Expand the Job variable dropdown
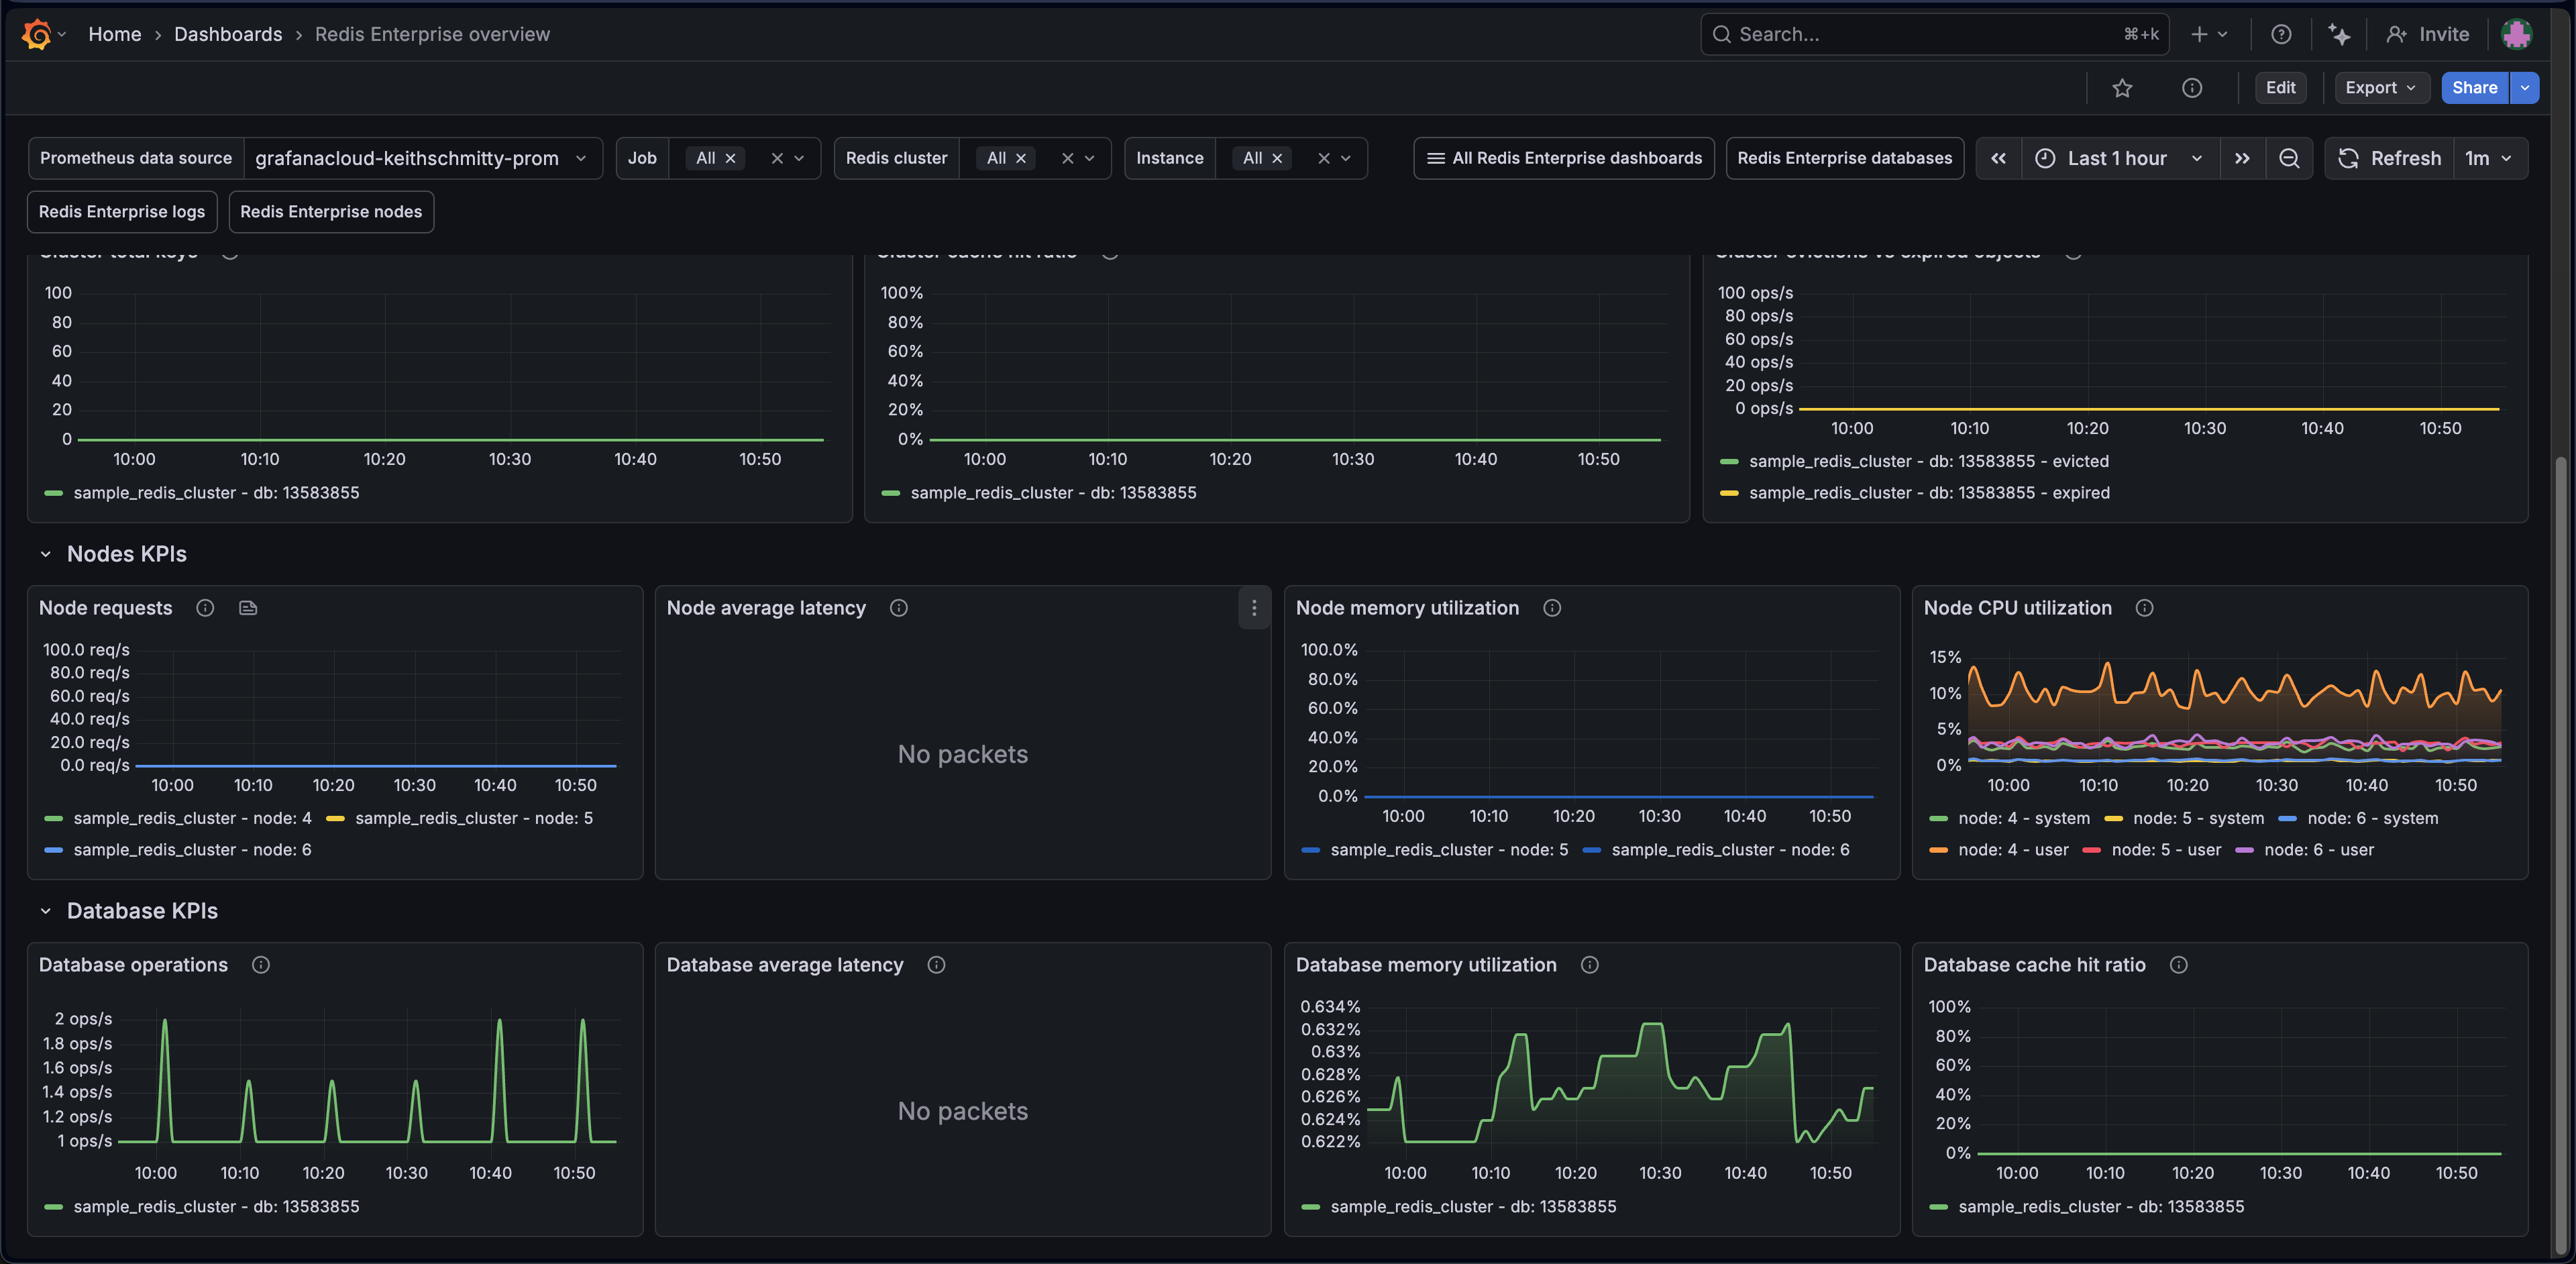Screen dimensions: 2576x1264 tap(799, 158)
